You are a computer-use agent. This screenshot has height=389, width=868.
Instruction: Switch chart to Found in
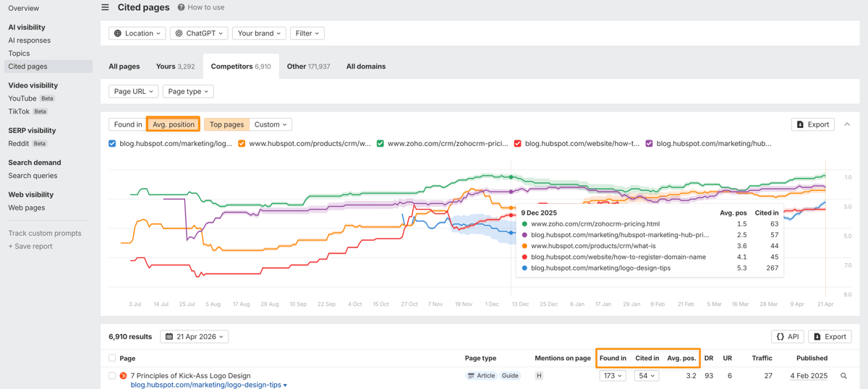tap(128, 124)
